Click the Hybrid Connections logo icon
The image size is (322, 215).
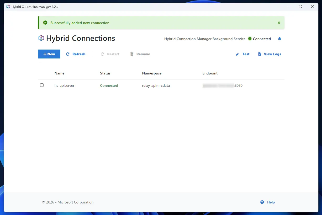click(41, 38)
